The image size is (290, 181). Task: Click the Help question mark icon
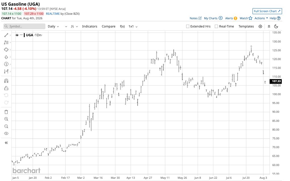[279, 18]
